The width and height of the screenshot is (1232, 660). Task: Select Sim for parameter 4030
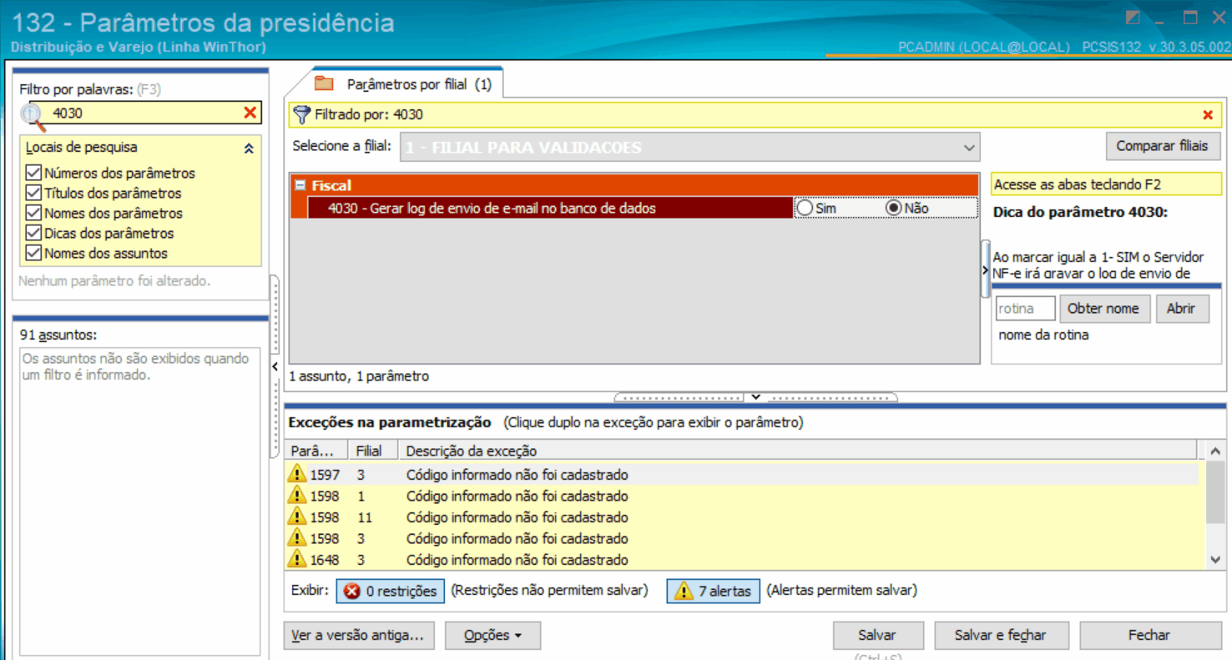coord(805,208)
